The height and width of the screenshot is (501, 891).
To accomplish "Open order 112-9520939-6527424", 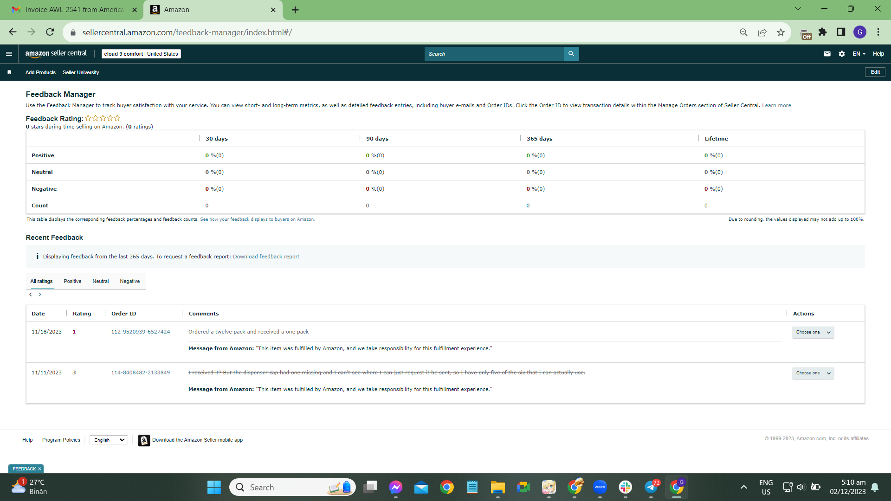I will (x=141, y=332).
